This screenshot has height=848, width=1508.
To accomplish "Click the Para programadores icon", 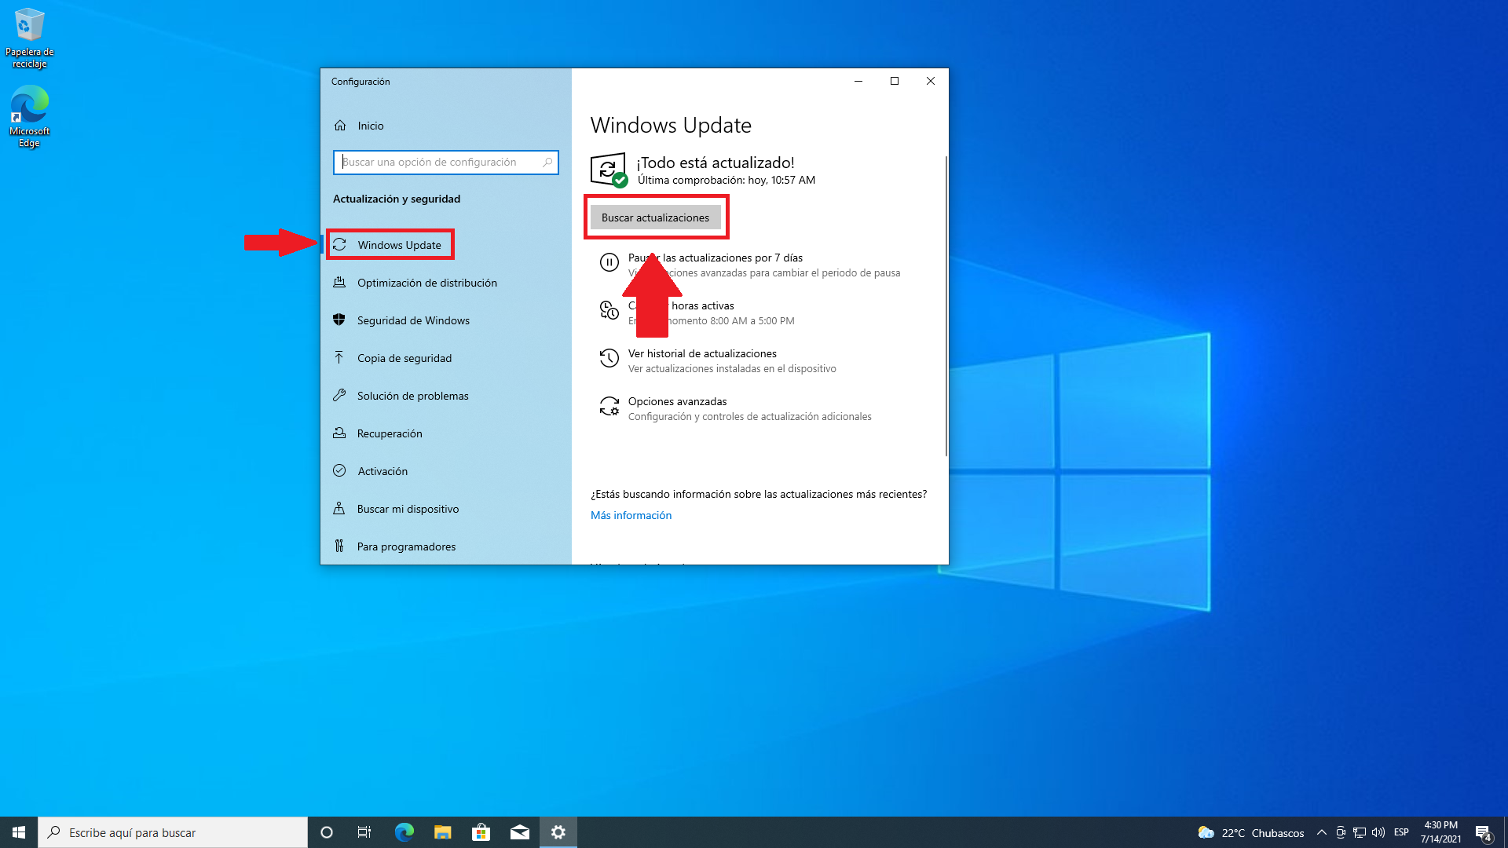I will click(339, 546).
